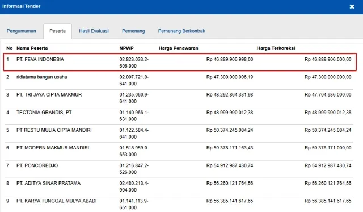Click PT. PONCOREDJO offer price value
This screenshot has width=363, height=212.
pyautogui.click(x=230, y=165)
